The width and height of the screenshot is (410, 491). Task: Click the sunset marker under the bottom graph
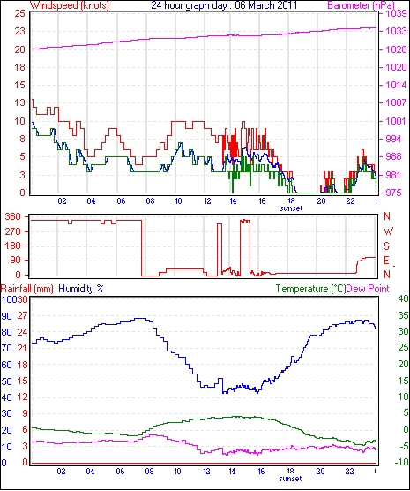coord(291,479)
